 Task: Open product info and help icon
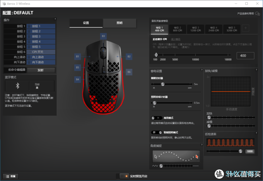(x=258, y=13)
